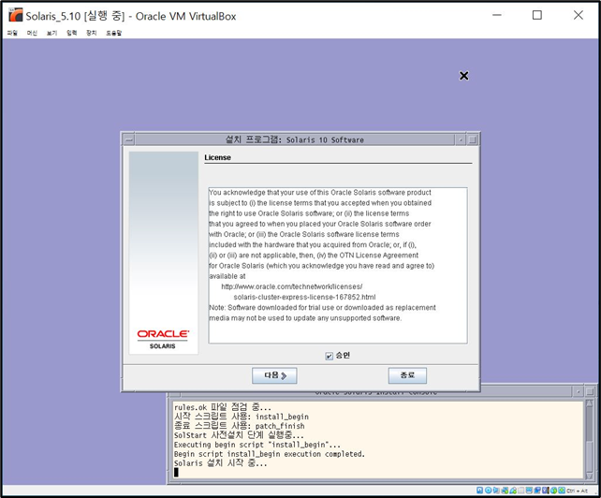Screen dimensions: 601x498
Task: Click the 다음 (Next) button
Action: pyautogui.click(x=274, y=375)
